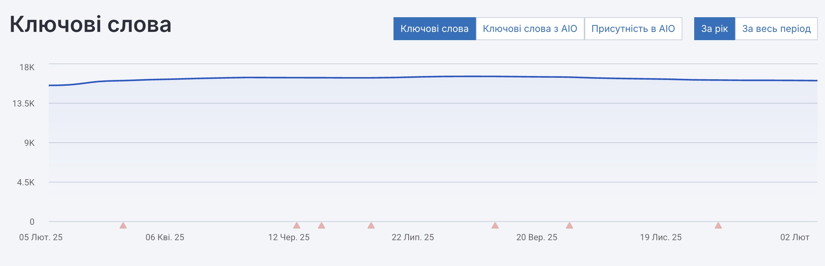This screenshot has height=266, width=825.
Task: Click the 18K y-axis label
Action: [27, 67]
